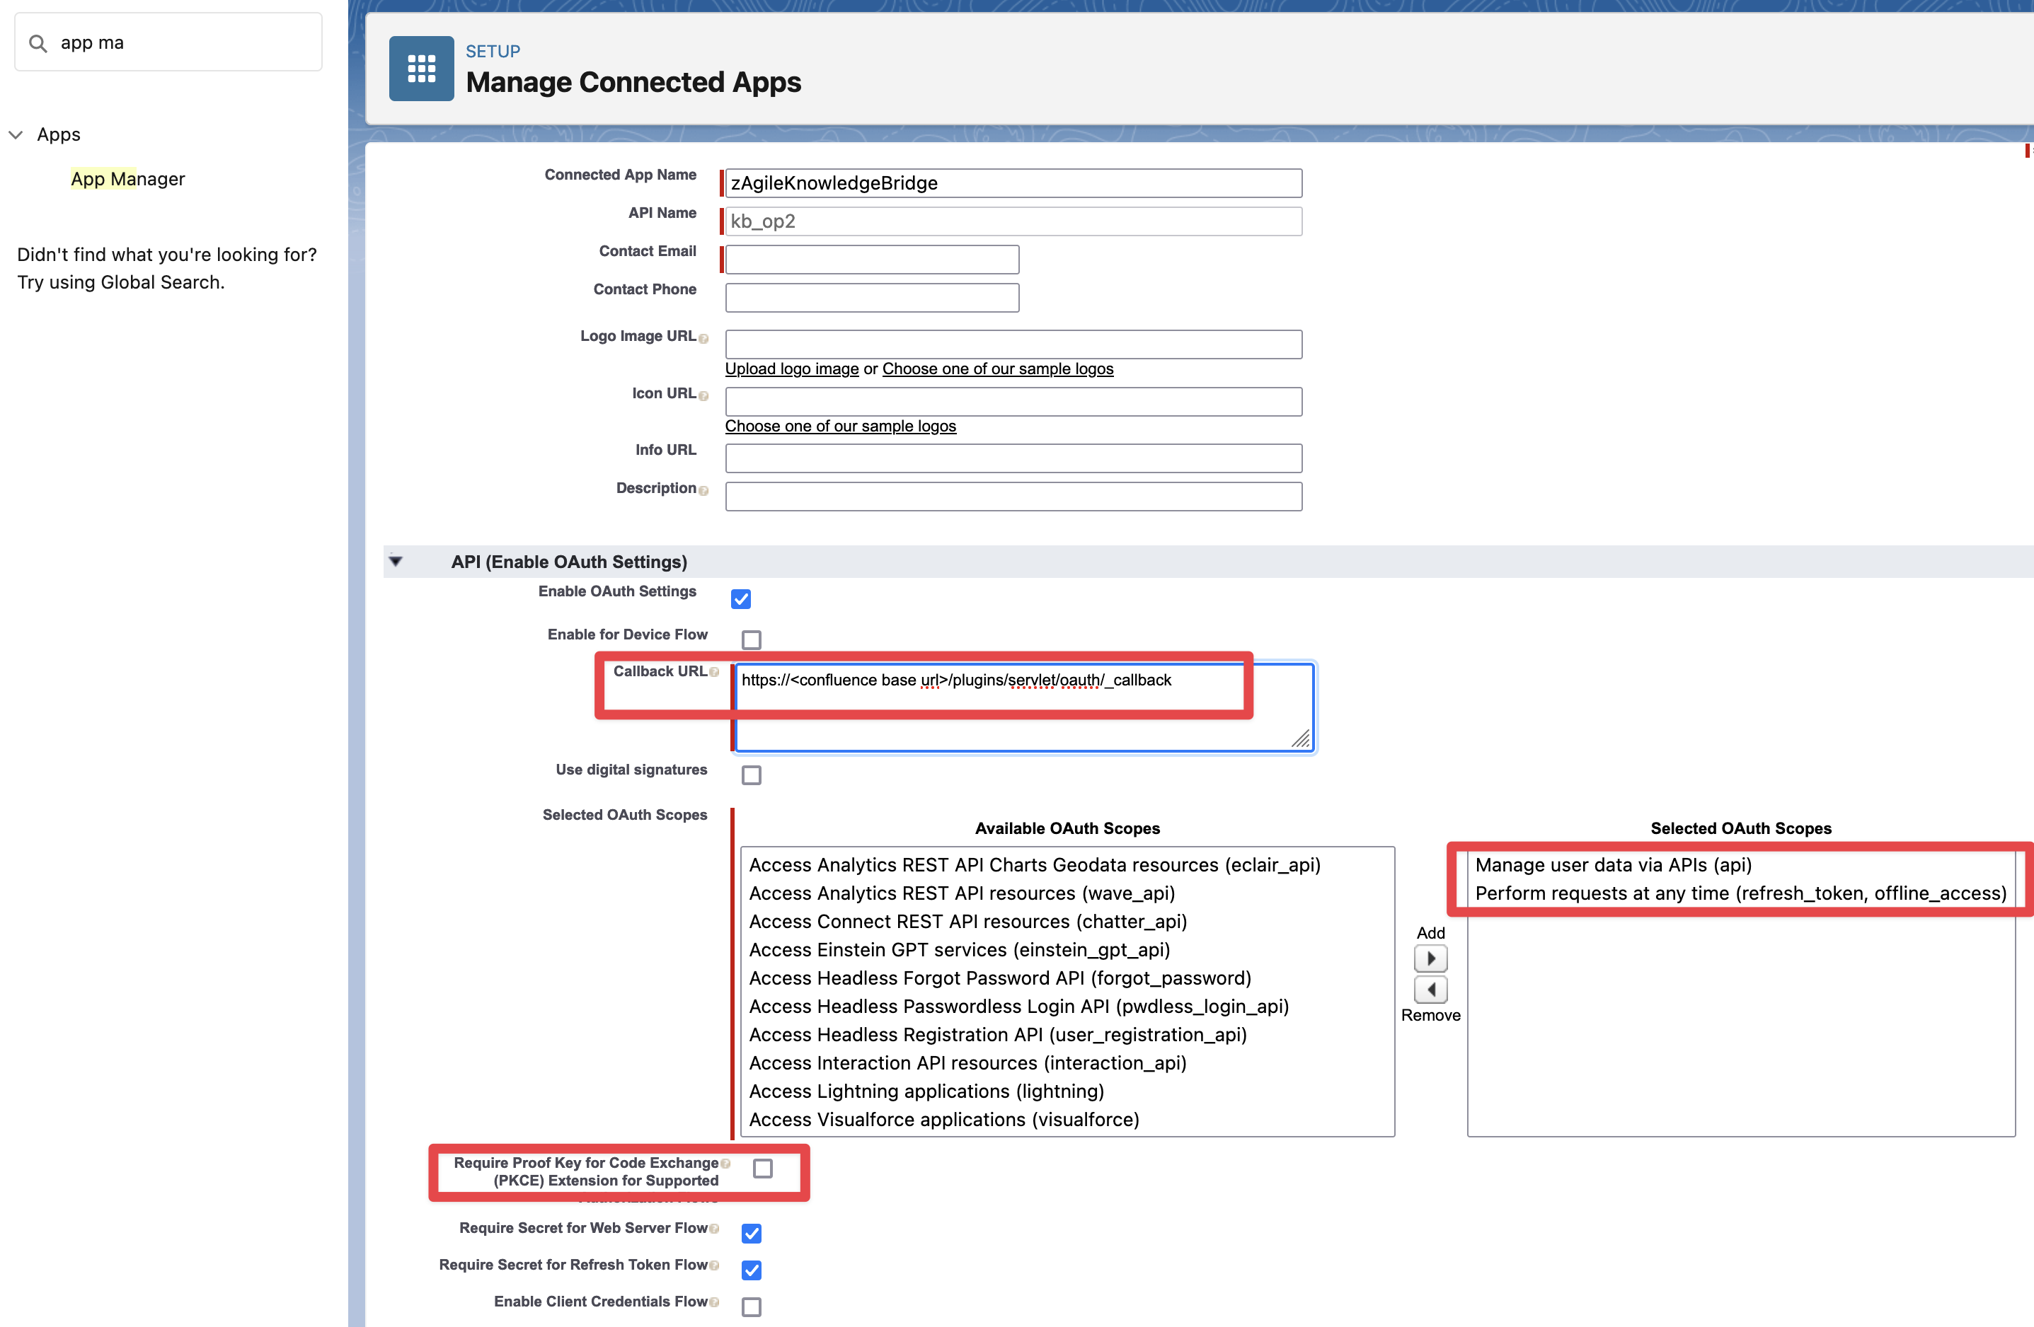This screenshot has width=2034, height=1327.
Task: Open App Manager from the sidebar
Action: click(x=127, y=180)
